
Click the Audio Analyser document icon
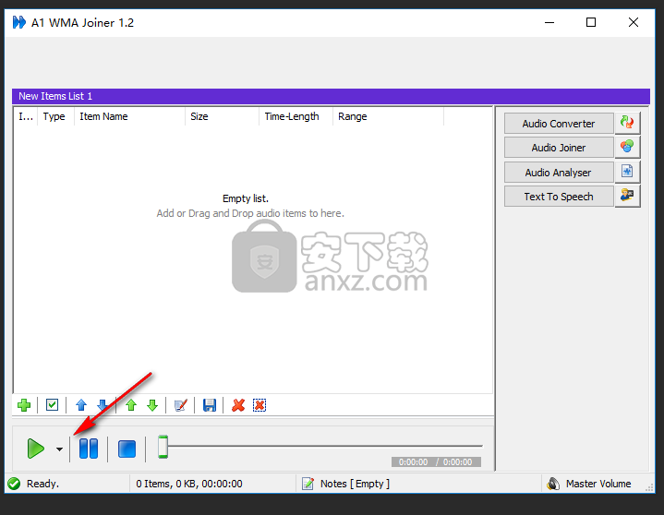click(x=627, y=171)
